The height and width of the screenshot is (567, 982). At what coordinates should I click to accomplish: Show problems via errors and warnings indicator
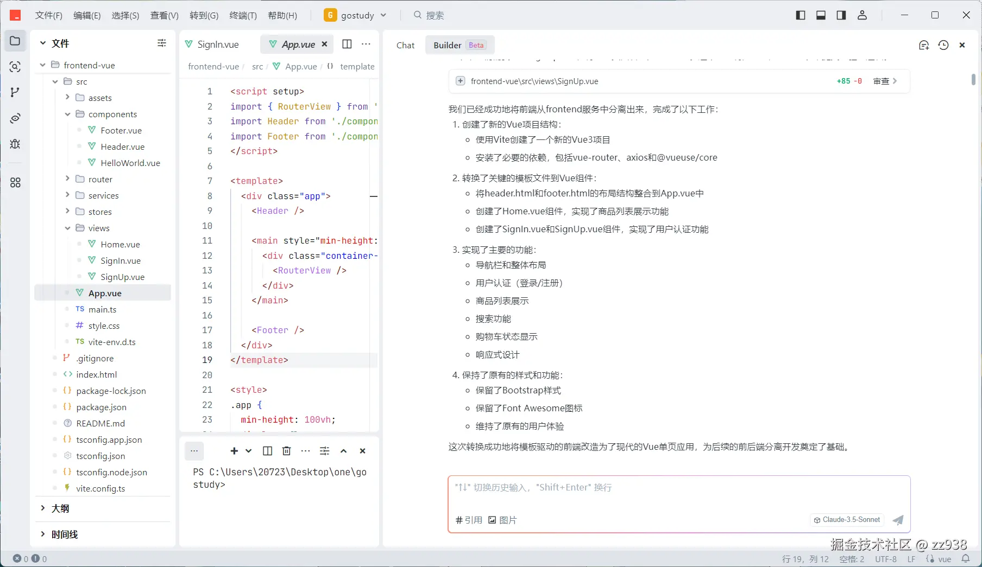[30, 559]
